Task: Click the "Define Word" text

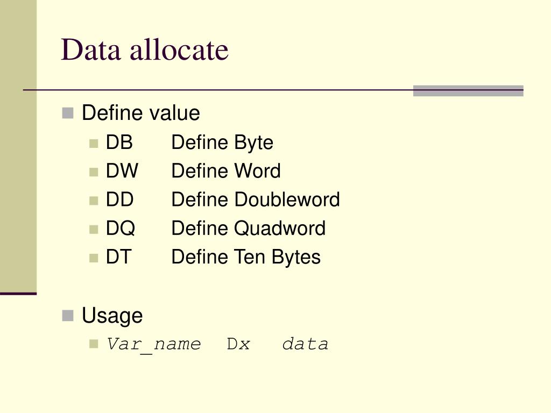Action: coord(226,171)
